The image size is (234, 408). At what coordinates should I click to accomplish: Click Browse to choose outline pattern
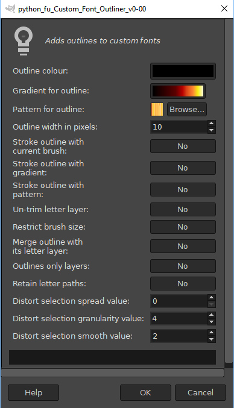(187, 109)
